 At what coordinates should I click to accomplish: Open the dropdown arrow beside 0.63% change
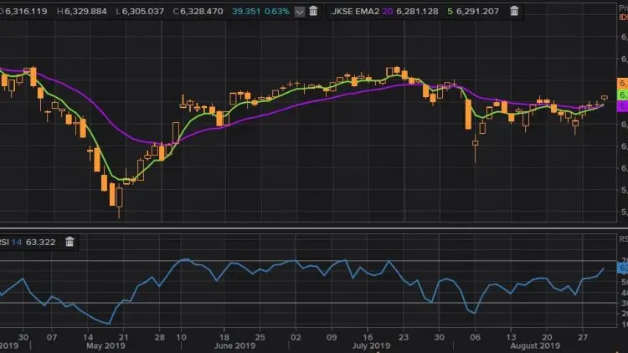click(300, 12)
